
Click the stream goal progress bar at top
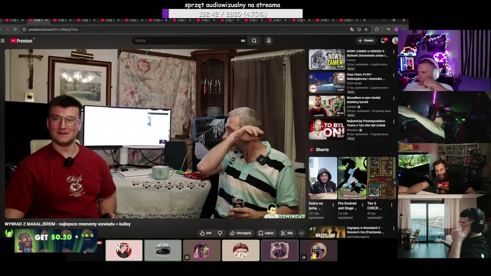click(x=232, y=14)
